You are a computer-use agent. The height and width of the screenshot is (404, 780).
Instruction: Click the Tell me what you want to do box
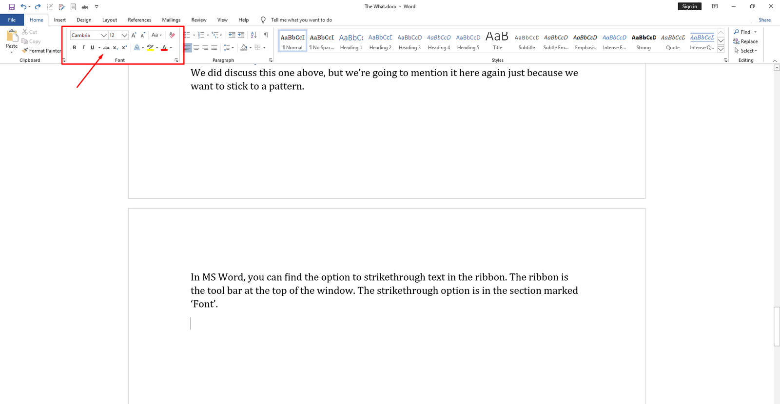tap(301, 20)
